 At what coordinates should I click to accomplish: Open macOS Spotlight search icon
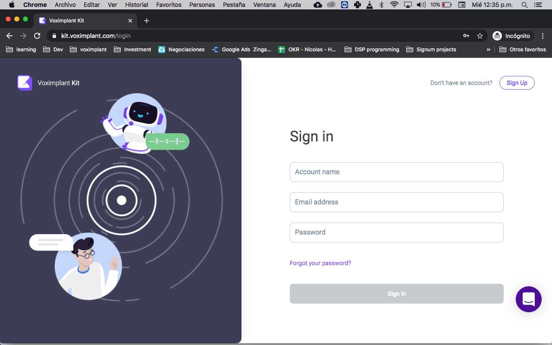click(524, 5)
